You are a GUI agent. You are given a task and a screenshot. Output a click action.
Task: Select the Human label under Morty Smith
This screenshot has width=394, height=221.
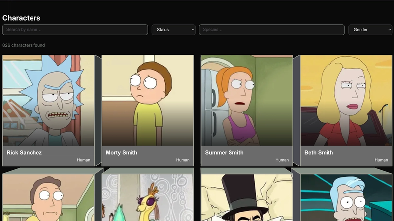coord(183,160)
